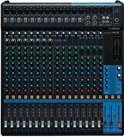Click the headphone icon above the PHONES jack
This screenshot has width=124, height=137.
click(117, 11)
